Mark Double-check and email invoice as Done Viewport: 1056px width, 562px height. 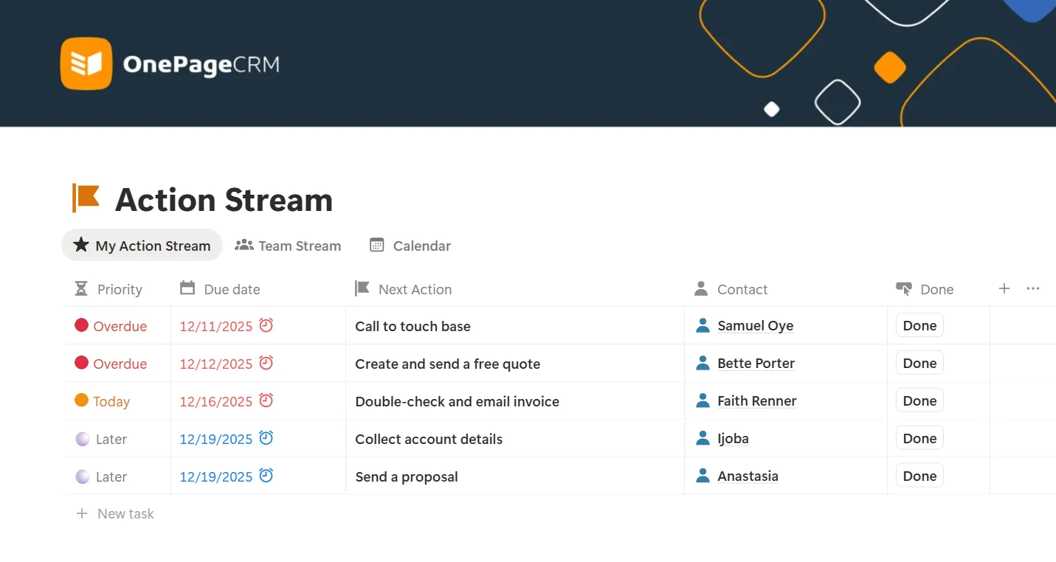[919, 400]
